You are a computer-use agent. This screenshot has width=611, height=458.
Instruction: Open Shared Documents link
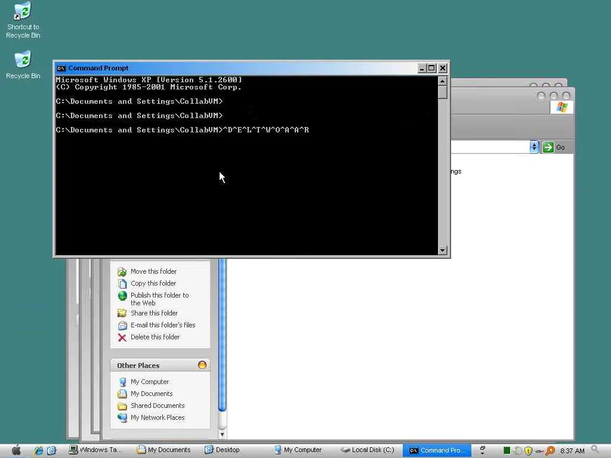[x=158, y=406]
